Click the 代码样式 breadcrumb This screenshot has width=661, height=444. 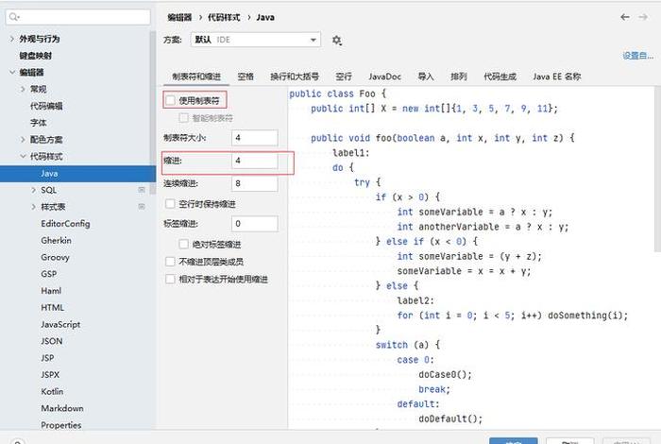pyautogui.click(x=224, y=17)
